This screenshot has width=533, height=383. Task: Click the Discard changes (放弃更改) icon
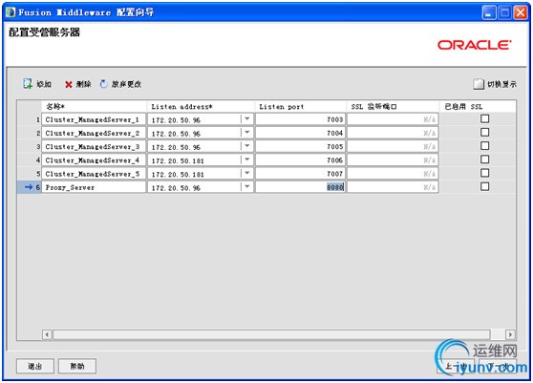pyautogui.click(x=104, y=84)
